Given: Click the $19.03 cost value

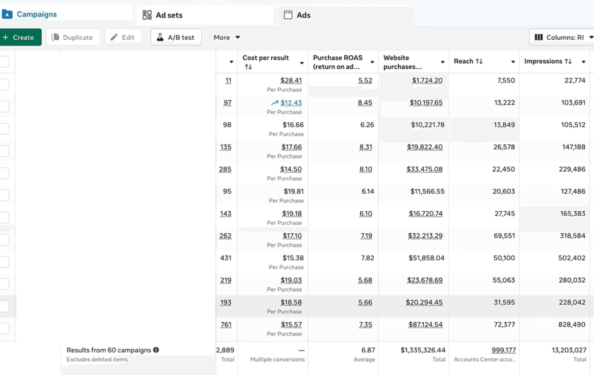Looking at the screenshot, I should click(291, 280).
